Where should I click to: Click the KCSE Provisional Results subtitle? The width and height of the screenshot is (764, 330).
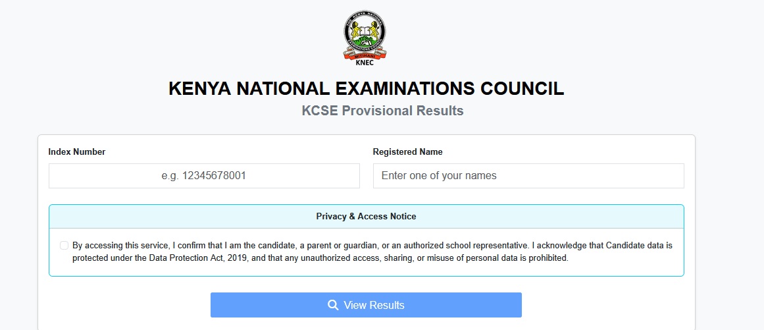(382, 111)
